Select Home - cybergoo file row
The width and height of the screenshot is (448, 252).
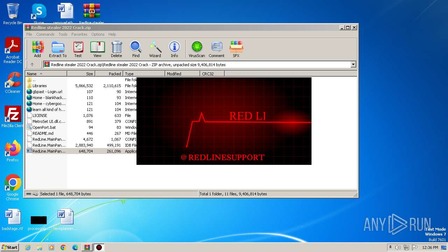point(81,104)
